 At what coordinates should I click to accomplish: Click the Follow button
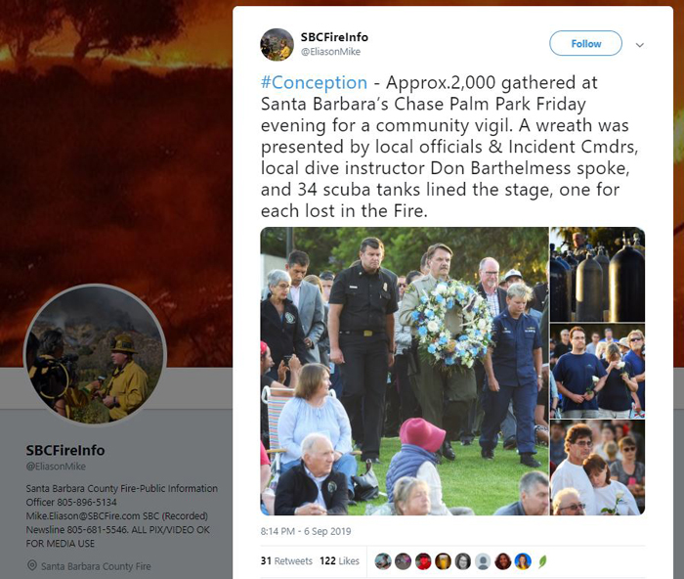pyautogui.click(x=585, y=43)
